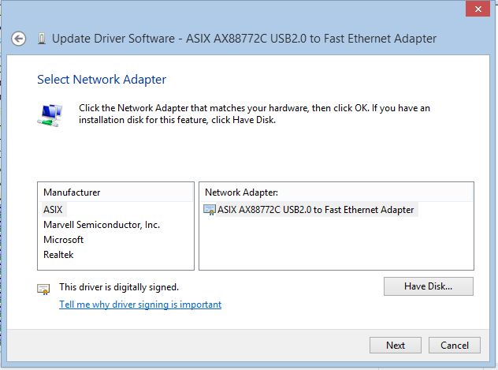Click the 'This driver is digitally signed' text
This screenshot has width=498, height=370.
click(x=119, y=287)
